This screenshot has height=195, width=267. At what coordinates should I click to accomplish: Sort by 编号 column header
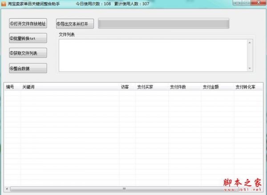pyautogui.click(x=12, y=87)
